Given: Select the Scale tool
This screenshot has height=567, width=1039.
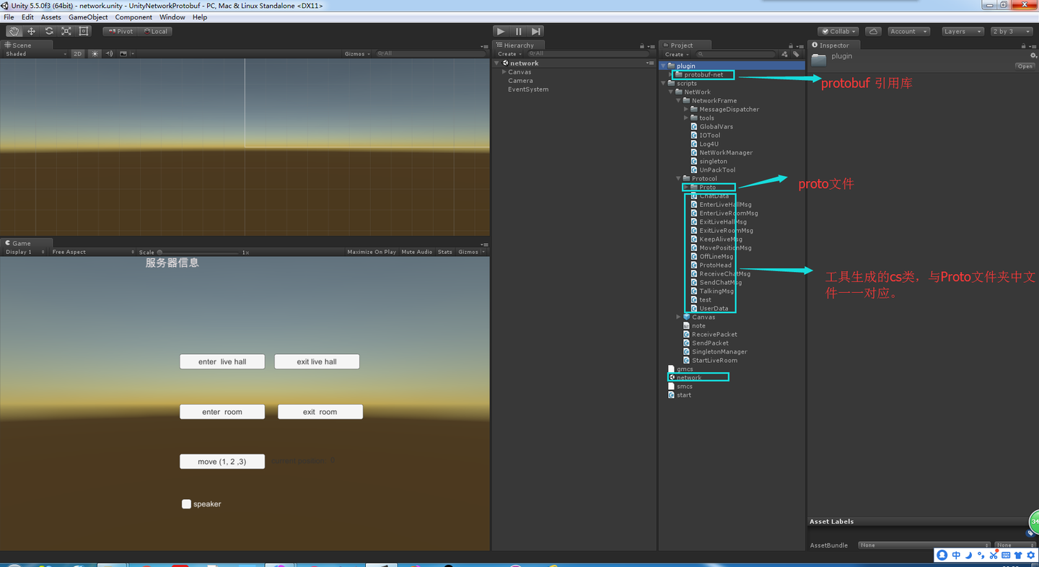Looking at the screenshot, I should [x=66, y=31].
